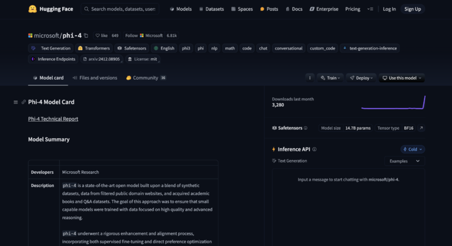Copy the model name with copy icon
The image size is (452, 246).
point(86,35)
